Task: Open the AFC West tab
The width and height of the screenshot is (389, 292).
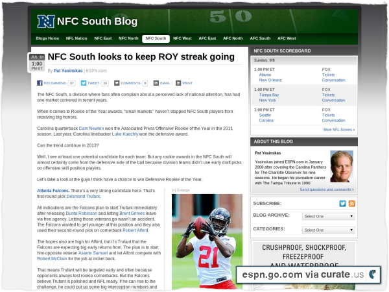Action: click(287, 38)
